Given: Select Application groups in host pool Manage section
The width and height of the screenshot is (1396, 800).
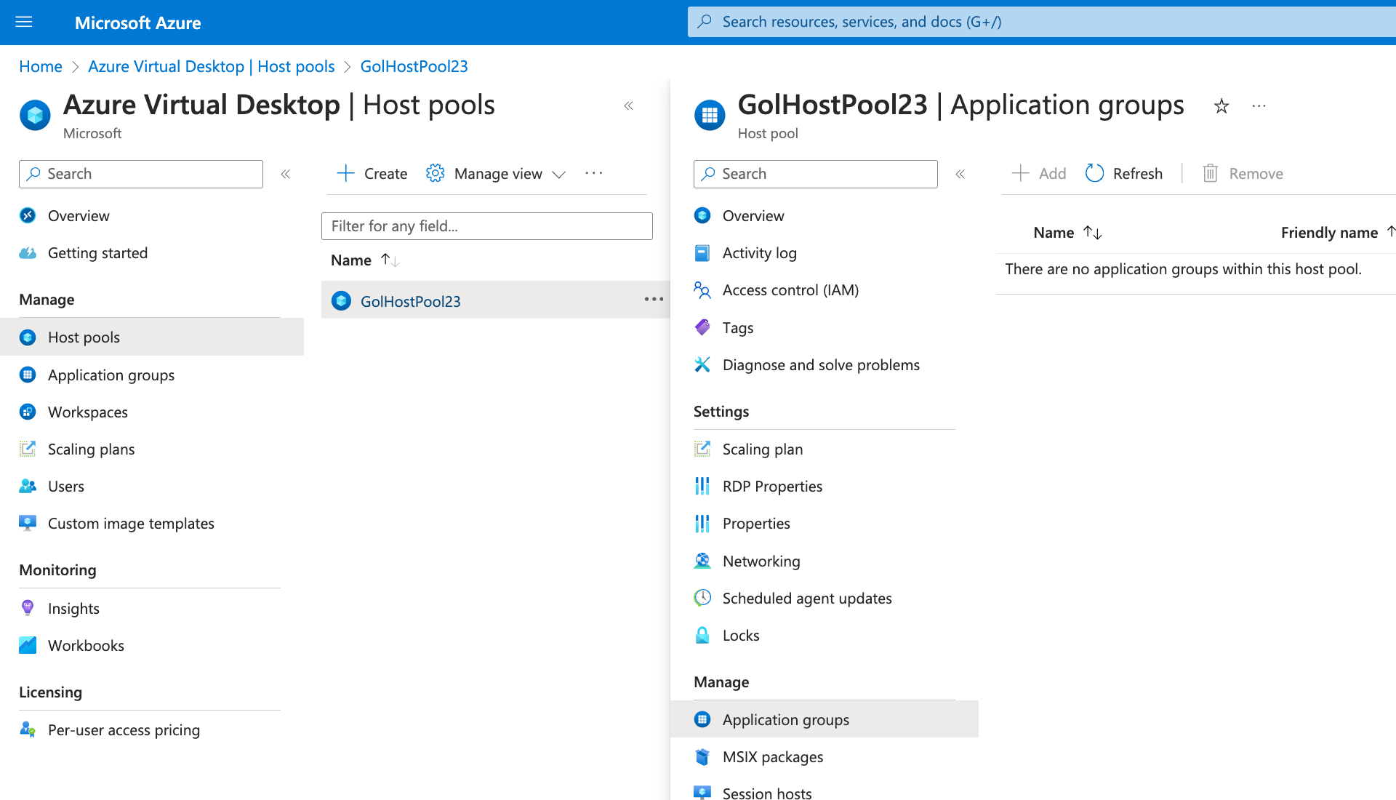Looking at the screenshot, I should coord(825,719).
